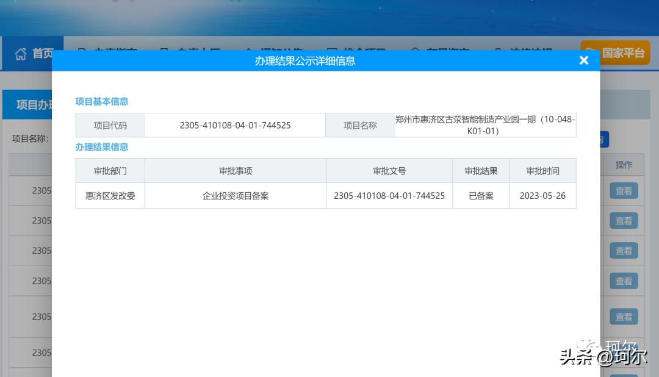Click the house icon beside 首页
The image size is (659, 377).
click(x=19, y=53)
